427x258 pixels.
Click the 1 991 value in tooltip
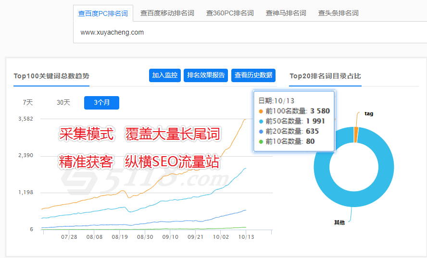coord(315,121)
